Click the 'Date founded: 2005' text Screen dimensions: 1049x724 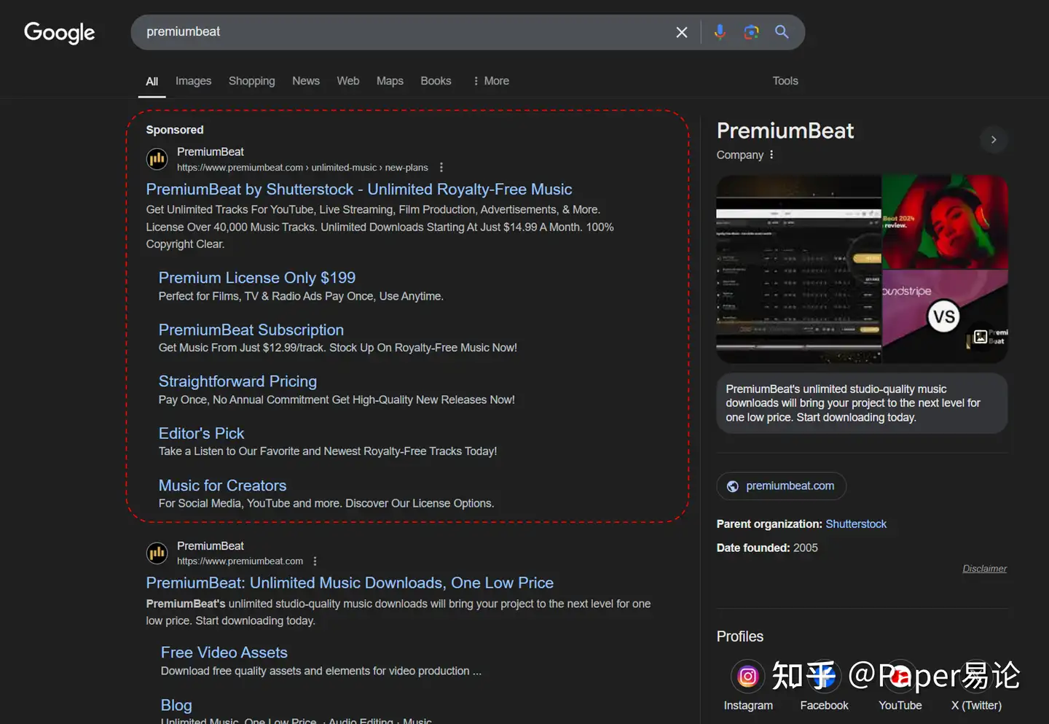click(767, 548)
